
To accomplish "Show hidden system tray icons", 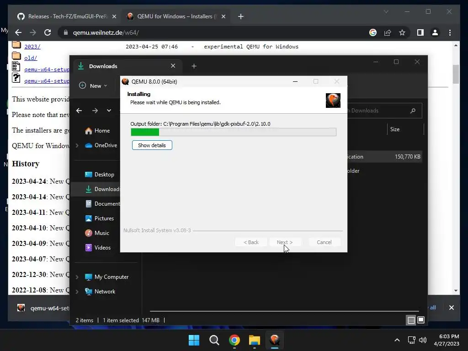I will pyautogui.click(x=397, y=340).
